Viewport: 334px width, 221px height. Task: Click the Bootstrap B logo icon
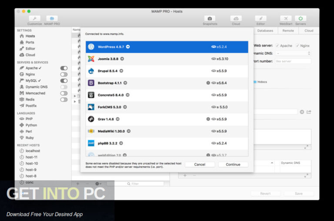(x=91, y=83)
